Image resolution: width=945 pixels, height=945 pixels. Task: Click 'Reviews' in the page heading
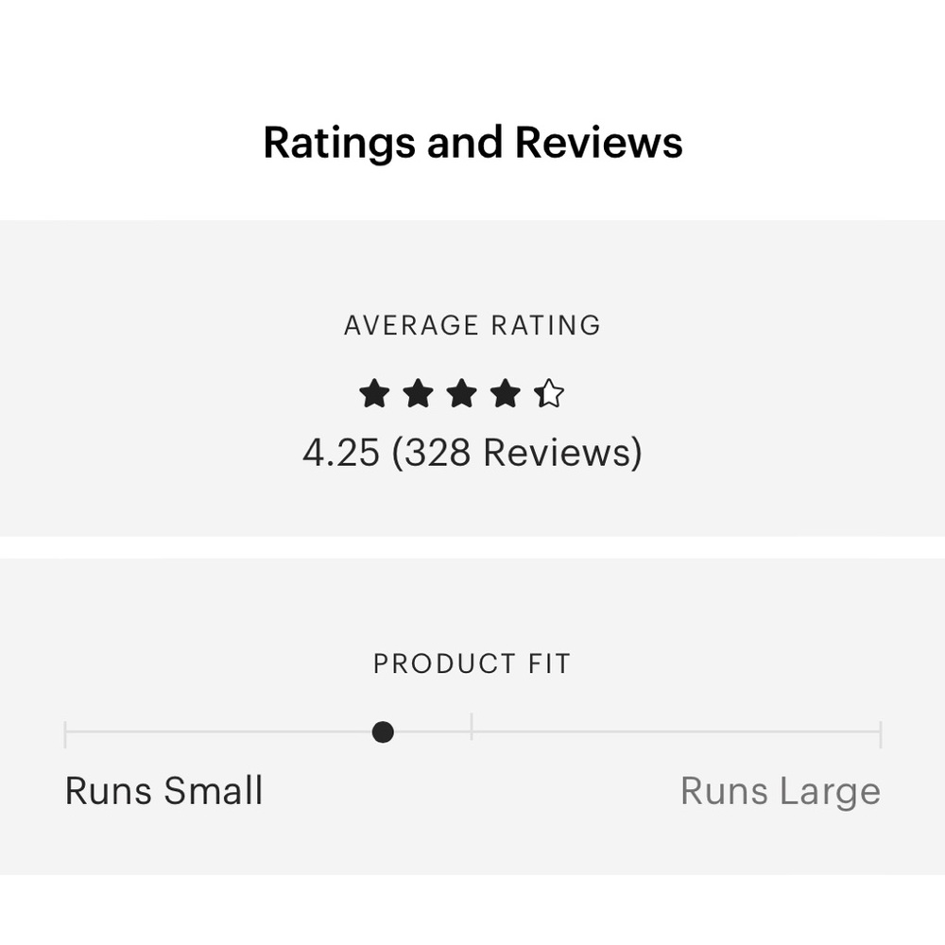598,144
